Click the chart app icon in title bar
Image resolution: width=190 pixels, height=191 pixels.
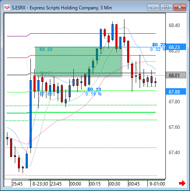coord(7,8)
